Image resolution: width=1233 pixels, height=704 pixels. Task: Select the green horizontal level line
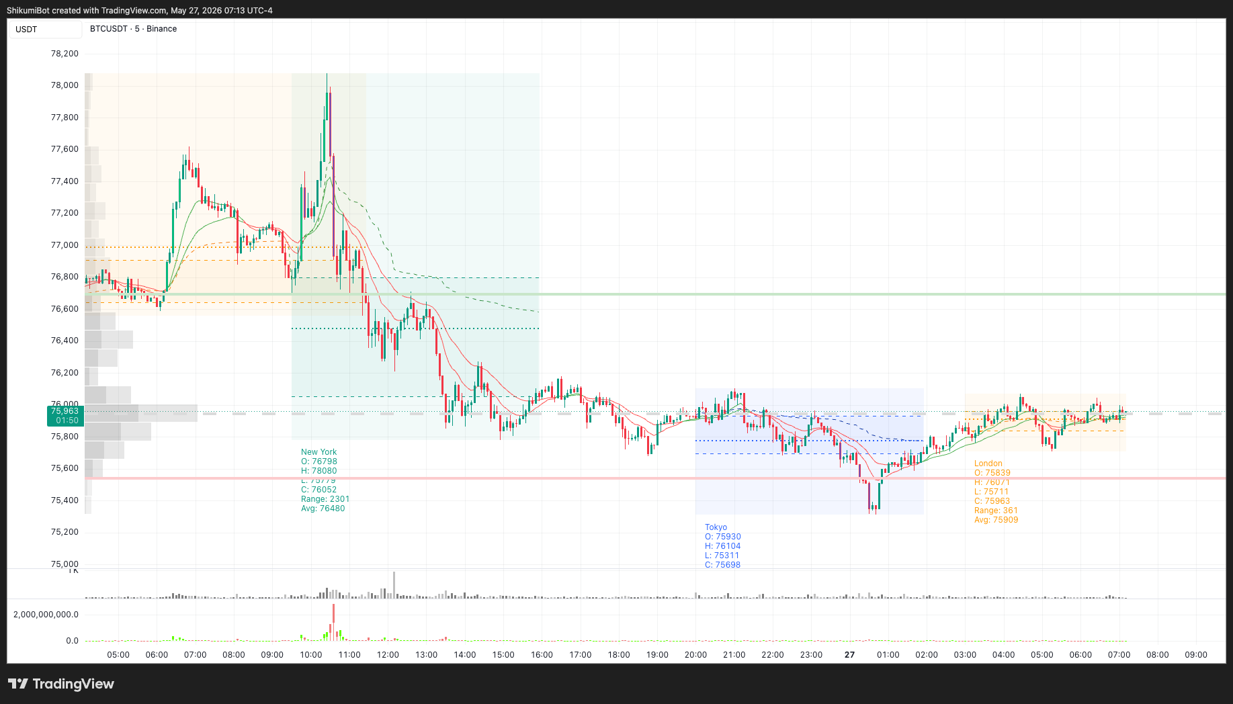click(x=655, y=294)
